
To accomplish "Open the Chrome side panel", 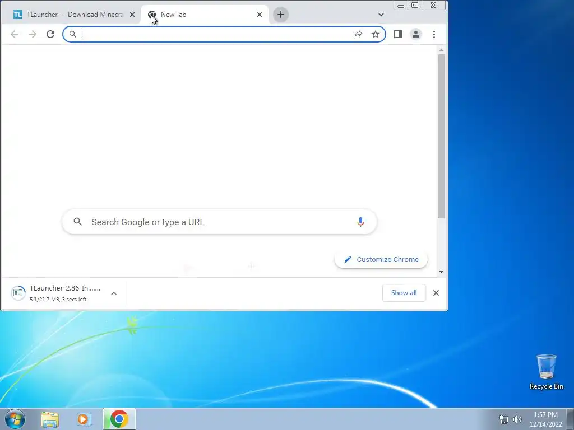I will pyautogui.click(x=398, y=34).
